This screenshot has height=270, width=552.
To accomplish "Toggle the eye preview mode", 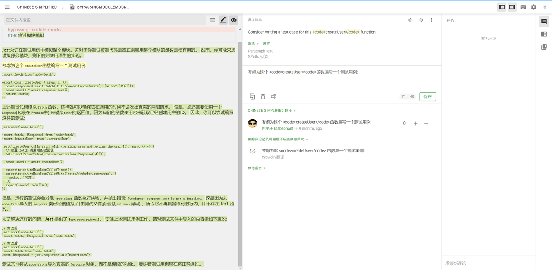I will [234, 20].
